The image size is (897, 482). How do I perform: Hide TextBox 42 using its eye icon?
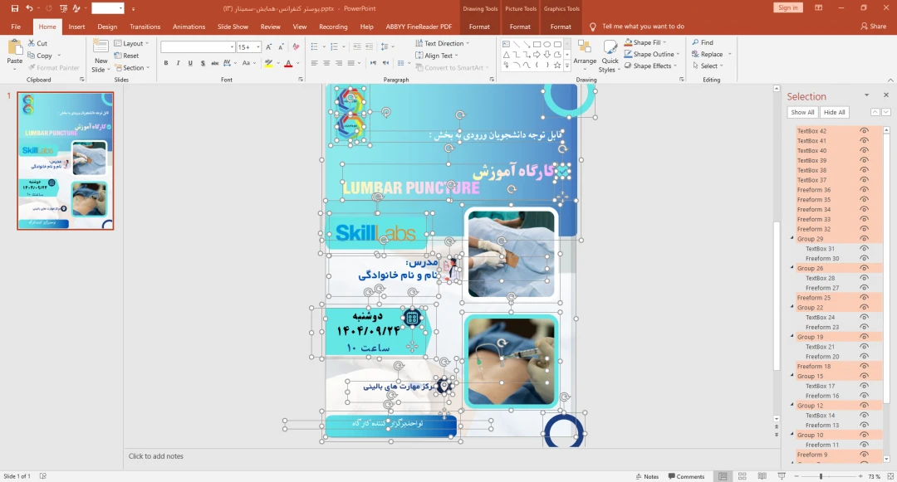(x=864, y=131)
